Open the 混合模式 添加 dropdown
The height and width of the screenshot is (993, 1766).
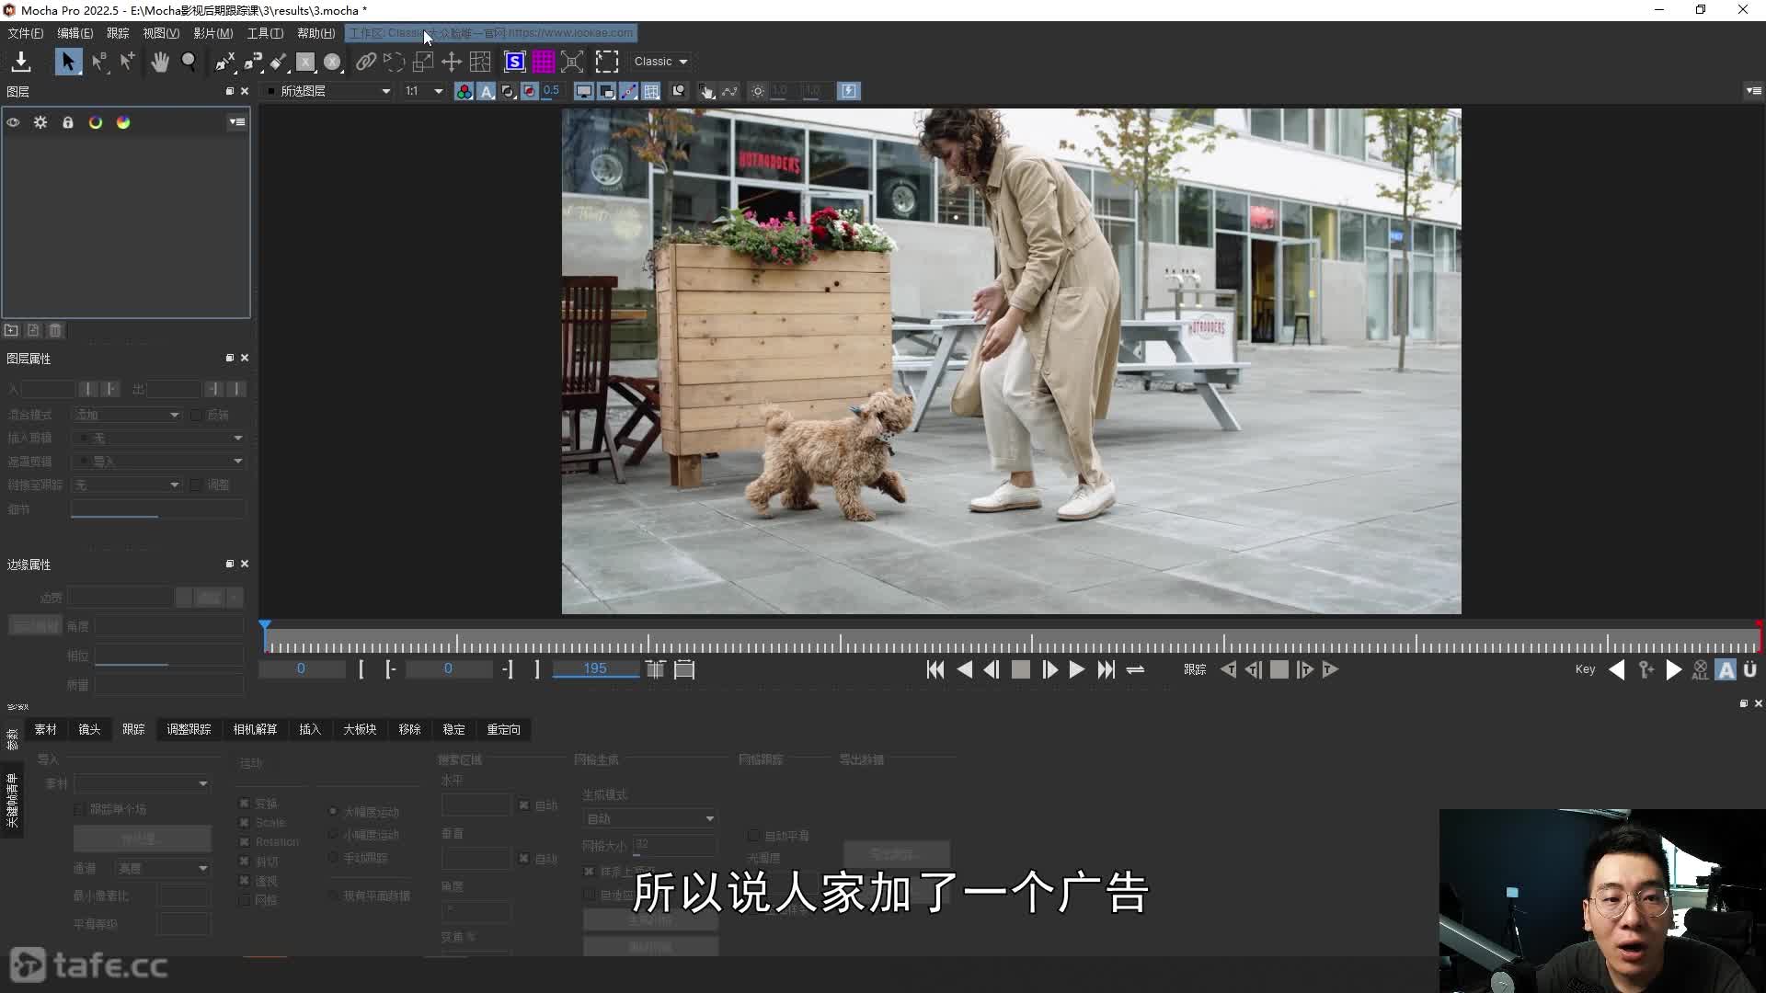pyautogui.click(x=127, y=415)
